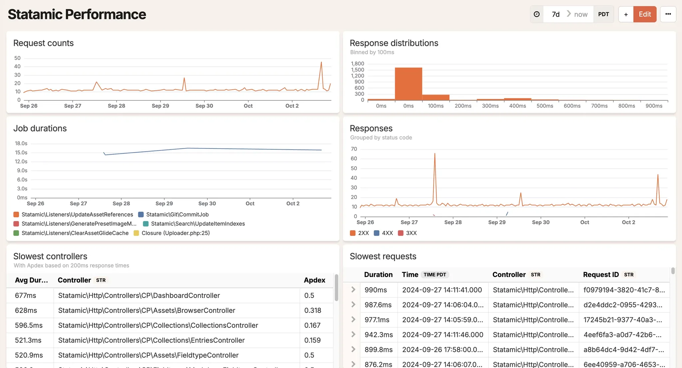This screenshot has height=368, width=682.
Task: Expand the 987.6ms request row
Action: point(353,305)
